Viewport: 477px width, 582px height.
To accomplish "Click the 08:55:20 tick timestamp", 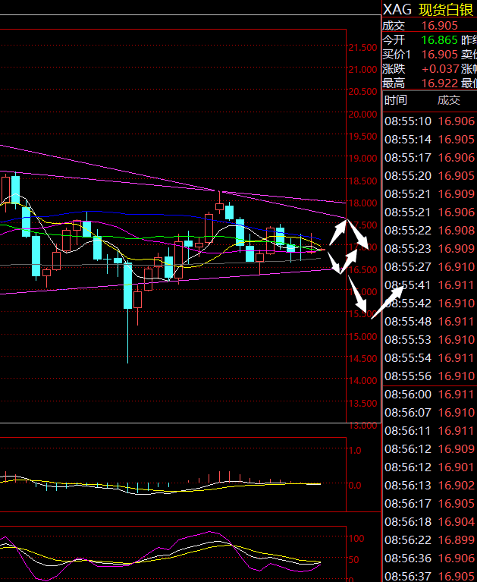I will (408, 176).
